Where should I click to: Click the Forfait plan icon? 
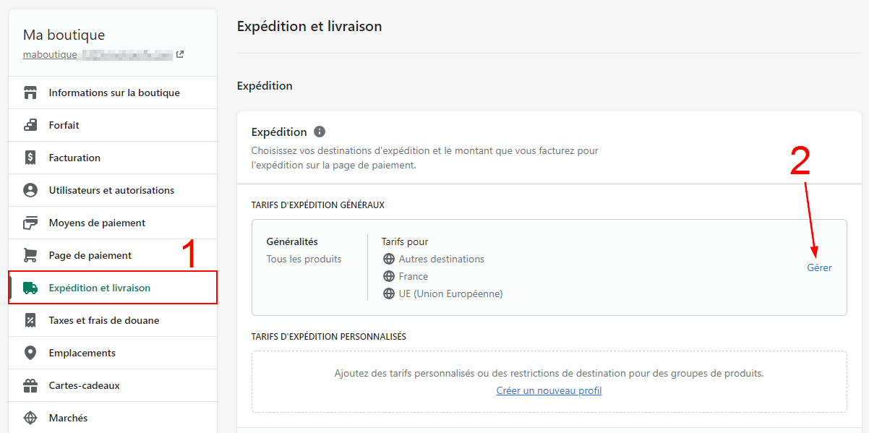click(x=30, y=125)
